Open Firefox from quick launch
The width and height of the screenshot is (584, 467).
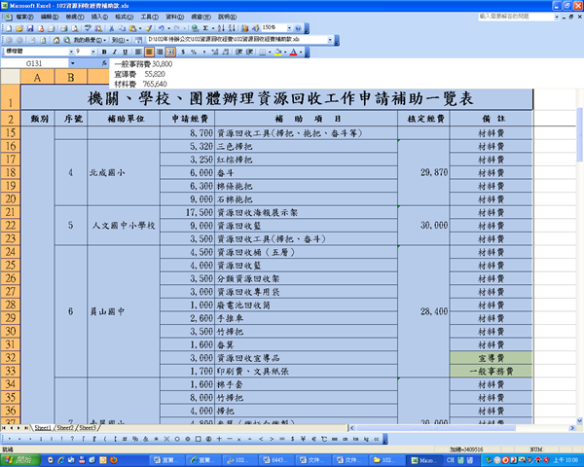[114, 460]
